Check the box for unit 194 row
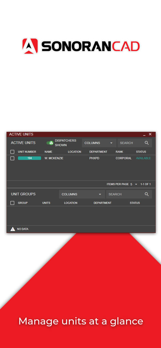The height and width of the screenshot is (348, 161). coord(13,158)
